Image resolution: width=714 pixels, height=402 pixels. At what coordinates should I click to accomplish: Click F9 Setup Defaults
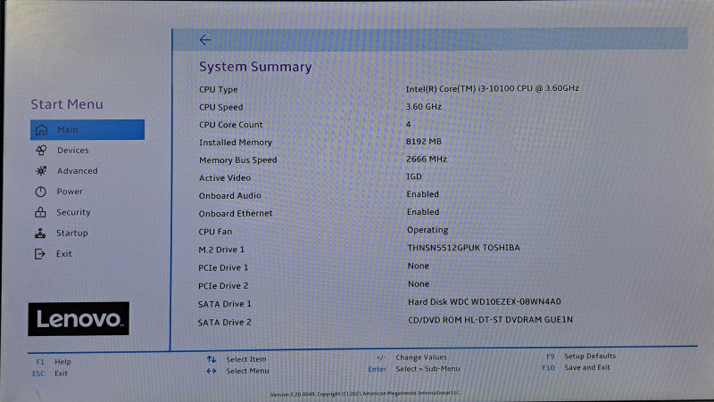pos(581,356)
